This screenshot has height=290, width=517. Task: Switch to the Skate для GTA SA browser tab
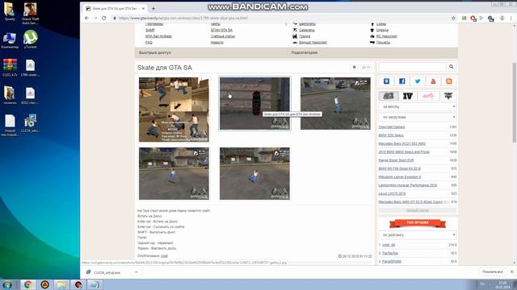(x=115, y=9)
